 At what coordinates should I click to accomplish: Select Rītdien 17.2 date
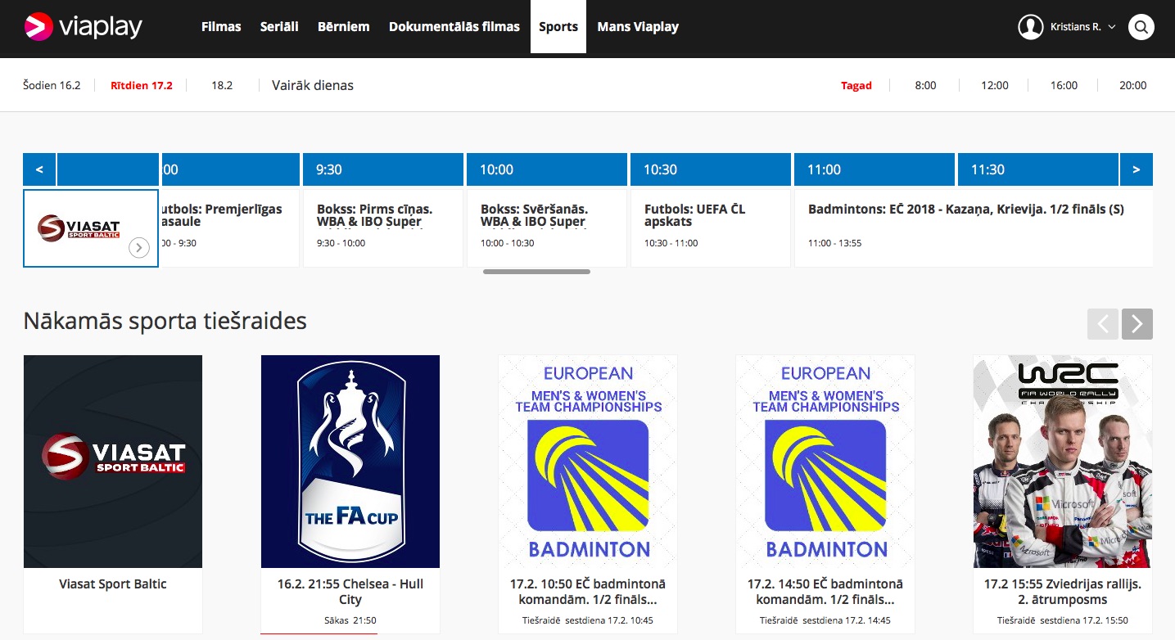click(x=142, y=85)
